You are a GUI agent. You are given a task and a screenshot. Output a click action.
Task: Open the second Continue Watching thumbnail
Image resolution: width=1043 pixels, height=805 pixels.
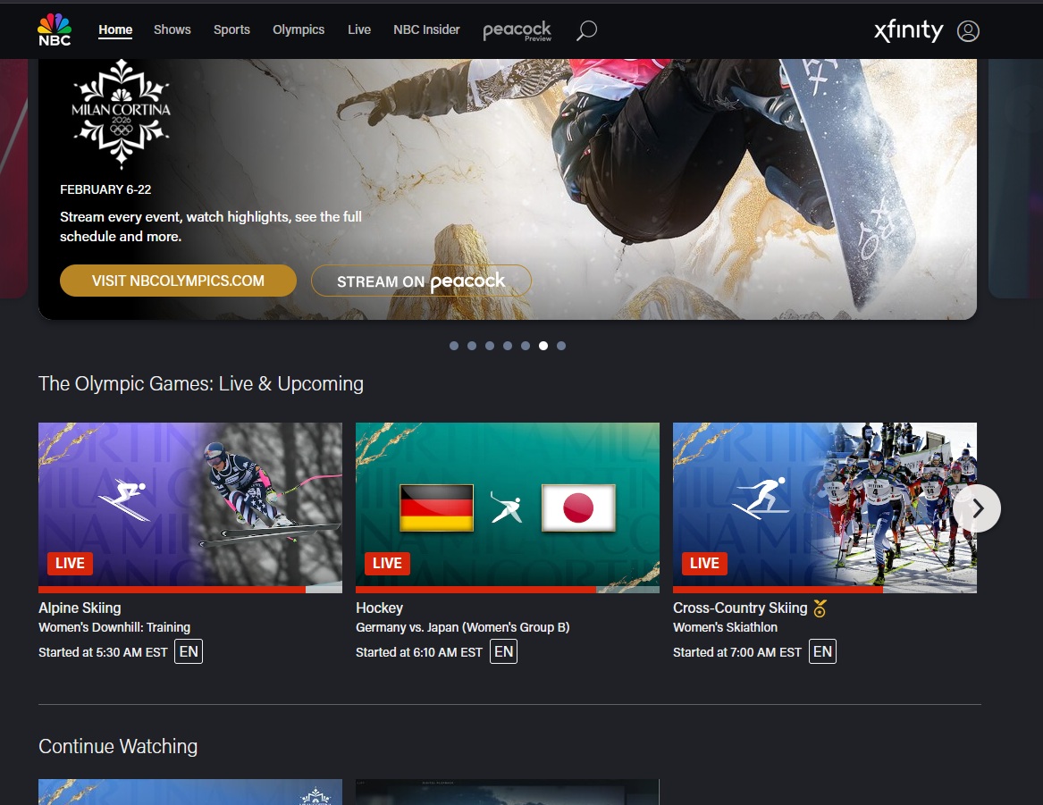pyautogui.click(x=508, y=792)
